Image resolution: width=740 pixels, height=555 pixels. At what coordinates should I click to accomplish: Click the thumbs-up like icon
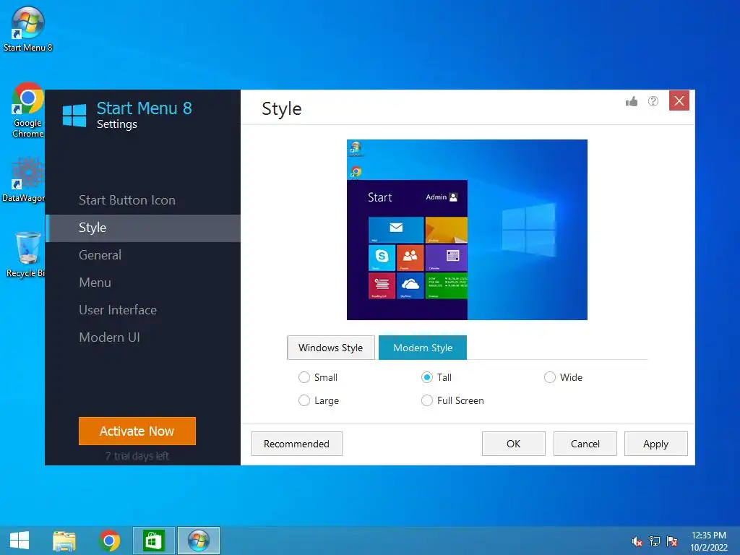(632, 101)
